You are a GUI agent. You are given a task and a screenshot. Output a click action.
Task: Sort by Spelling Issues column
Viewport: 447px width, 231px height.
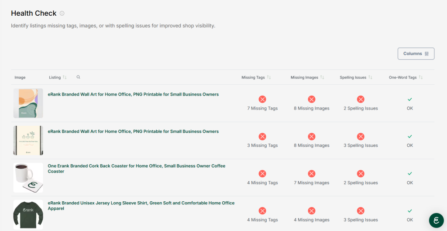coord(370,77)
